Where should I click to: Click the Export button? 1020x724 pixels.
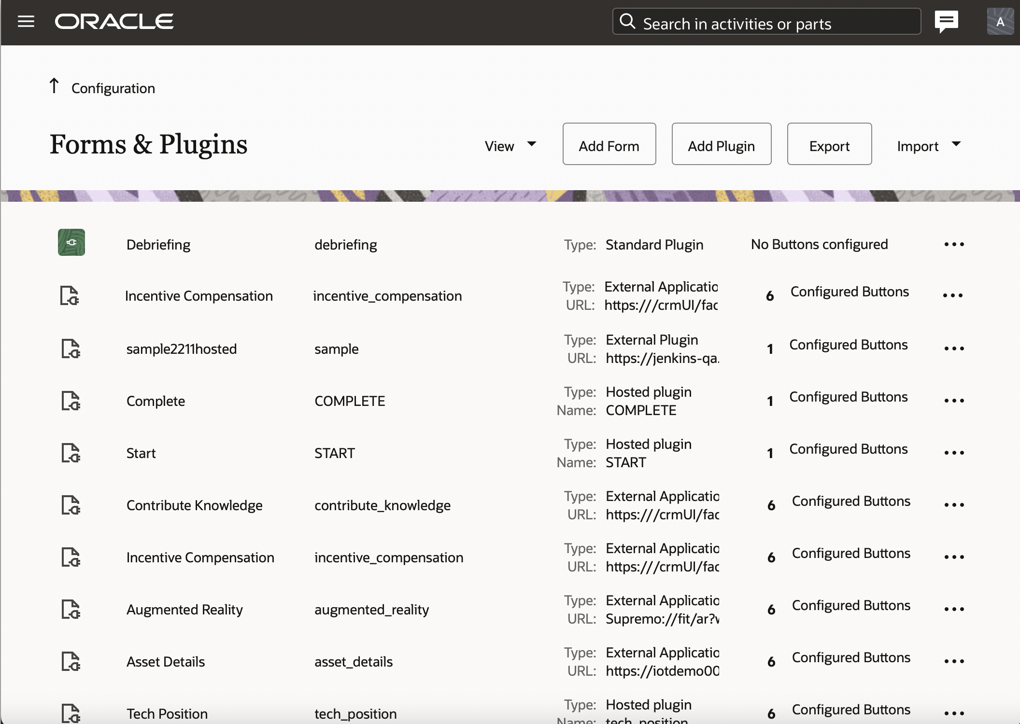(x=829, y=144)
